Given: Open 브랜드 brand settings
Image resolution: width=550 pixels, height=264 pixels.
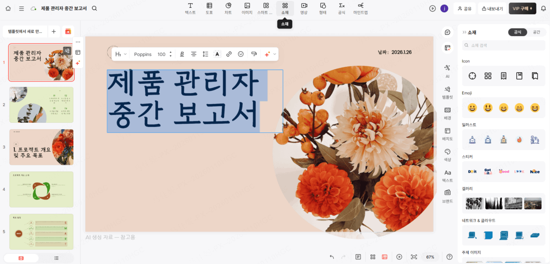Looking at the screenshot, I should pos(447,196).
